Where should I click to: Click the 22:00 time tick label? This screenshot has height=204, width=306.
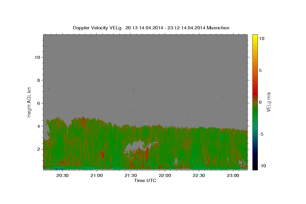165,175
